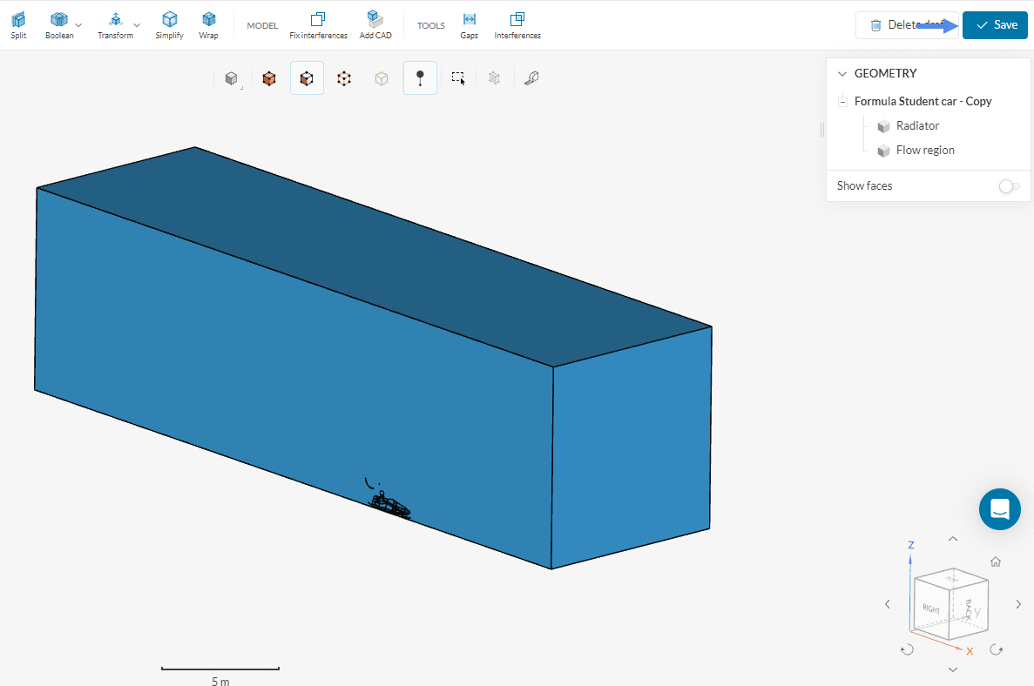Open the Add CAD tool
This screenshot has width=1034, height=686.
[x=375, y=25]
